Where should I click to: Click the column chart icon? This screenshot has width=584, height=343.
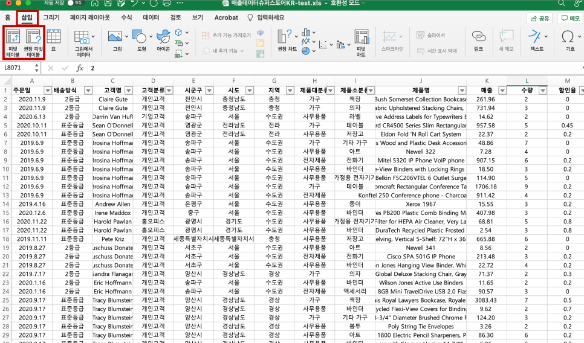tap(306, 33)
